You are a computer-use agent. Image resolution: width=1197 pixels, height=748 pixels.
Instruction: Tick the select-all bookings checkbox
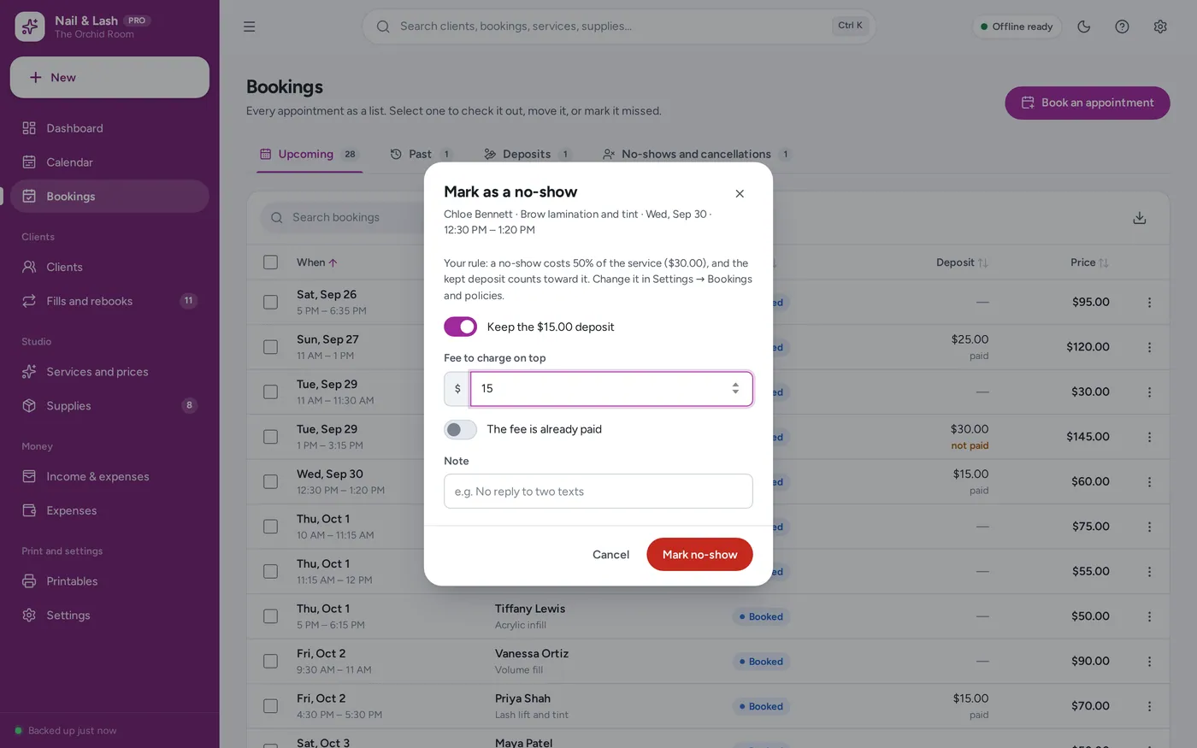270,262
